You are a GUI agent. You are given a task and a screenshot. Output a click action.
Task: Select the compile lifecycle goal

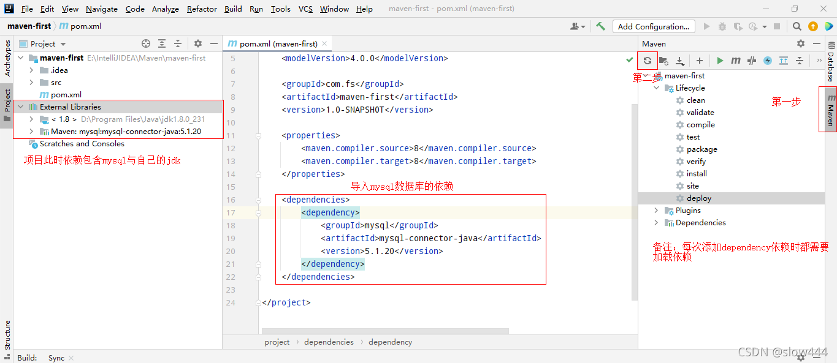coord(700,124)
